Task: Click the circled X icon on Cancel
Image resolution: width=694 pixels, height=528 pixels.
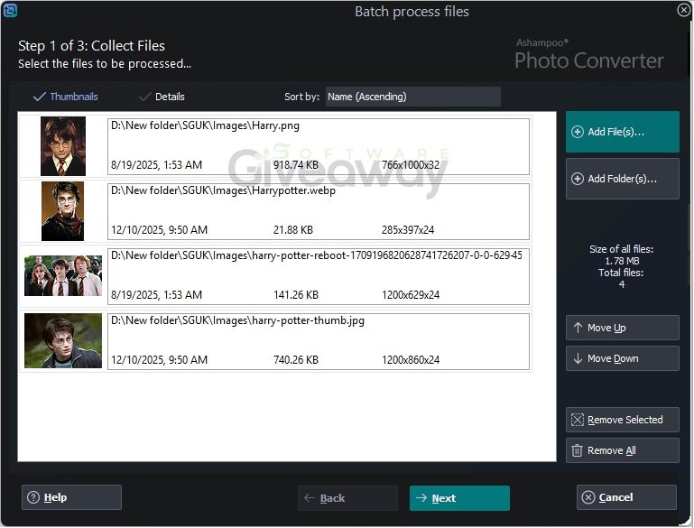Action: coord(588,497)
